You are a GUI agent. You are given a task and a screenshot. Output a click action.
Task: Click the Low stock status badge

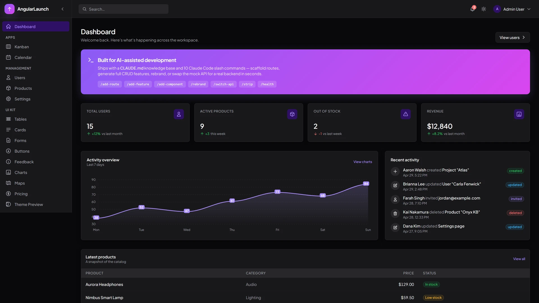(x=433, y=298)
